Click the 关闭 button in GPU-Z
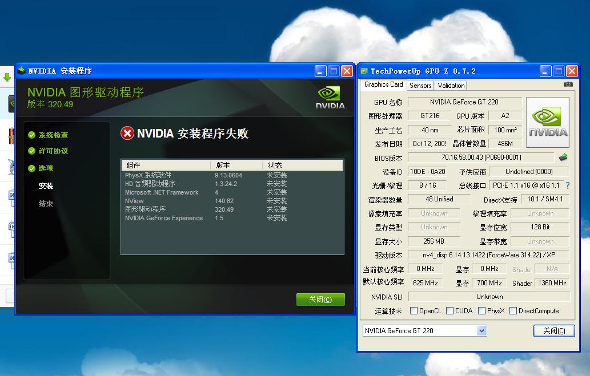This screenshot has height=376, width=590. click(553, 331)
